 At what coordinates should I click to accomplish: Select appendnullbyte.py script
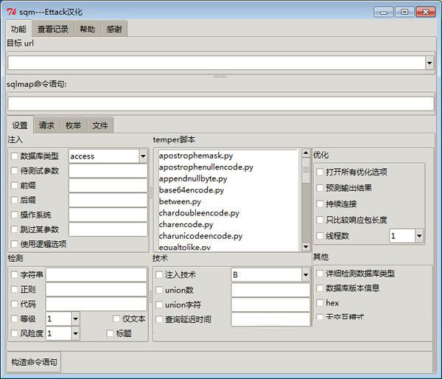click(193, 178)
